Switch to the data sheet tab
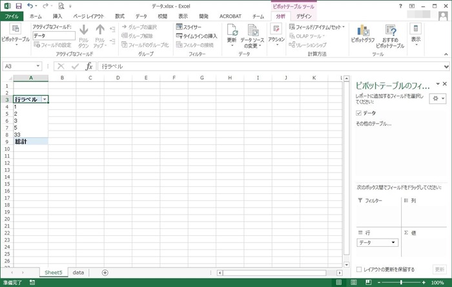452x287 pixels. (78, 273)
